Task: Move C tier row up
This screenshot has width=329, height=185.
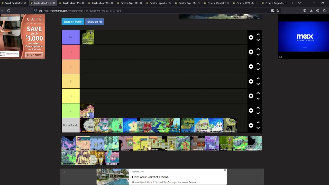Action: 258,93
